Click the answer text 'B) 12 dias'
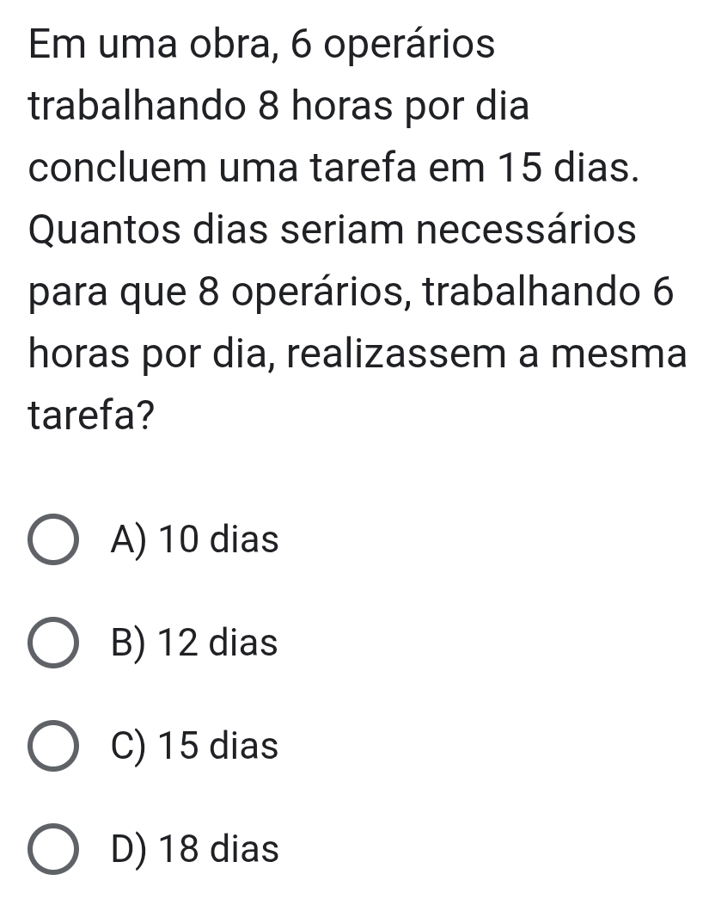Image resolution: width=703 pixels, height=905 pixels. [195, 643]
